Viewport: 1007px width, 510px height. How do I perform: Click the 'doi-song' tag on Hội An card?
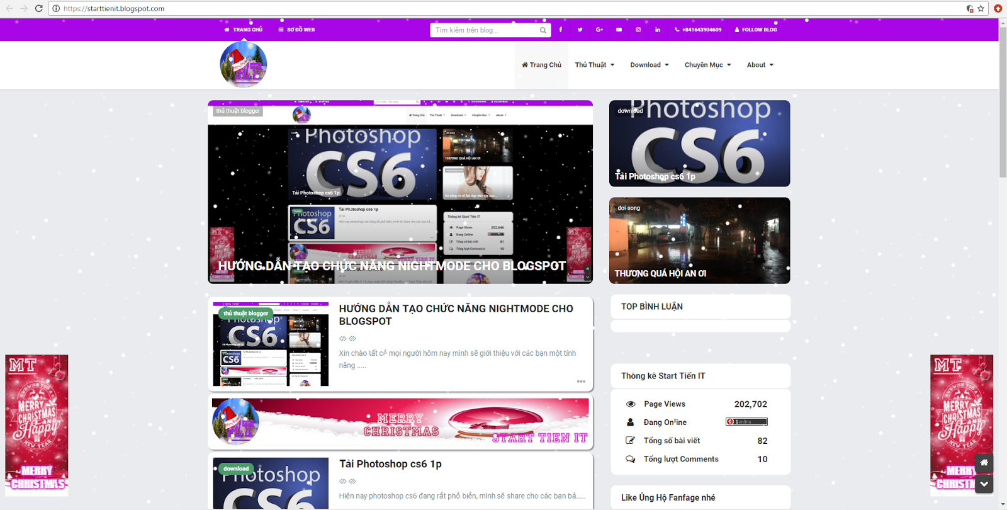coord(629,208)
